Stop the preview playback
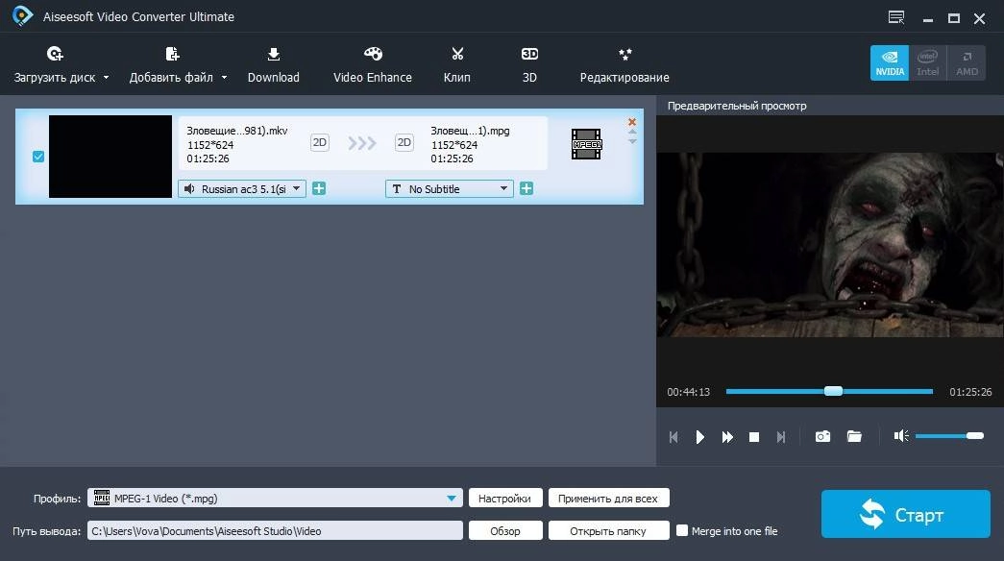This screenshot has width=1004, height=561. (x=754, y=437)
